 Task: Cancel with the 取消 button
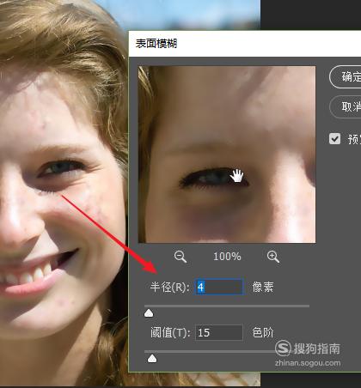tap(346, 106)
